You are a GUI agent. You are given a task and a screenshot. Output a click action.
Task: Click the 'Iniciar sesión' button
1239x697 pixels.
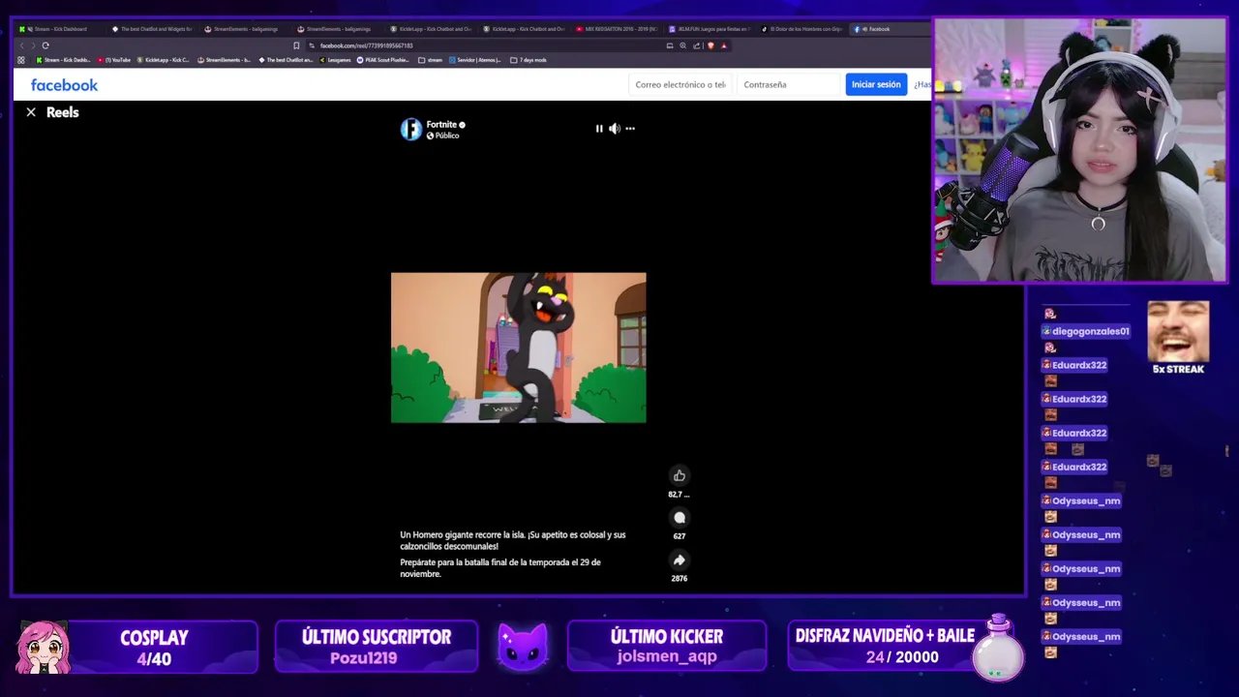coord(876,84)
